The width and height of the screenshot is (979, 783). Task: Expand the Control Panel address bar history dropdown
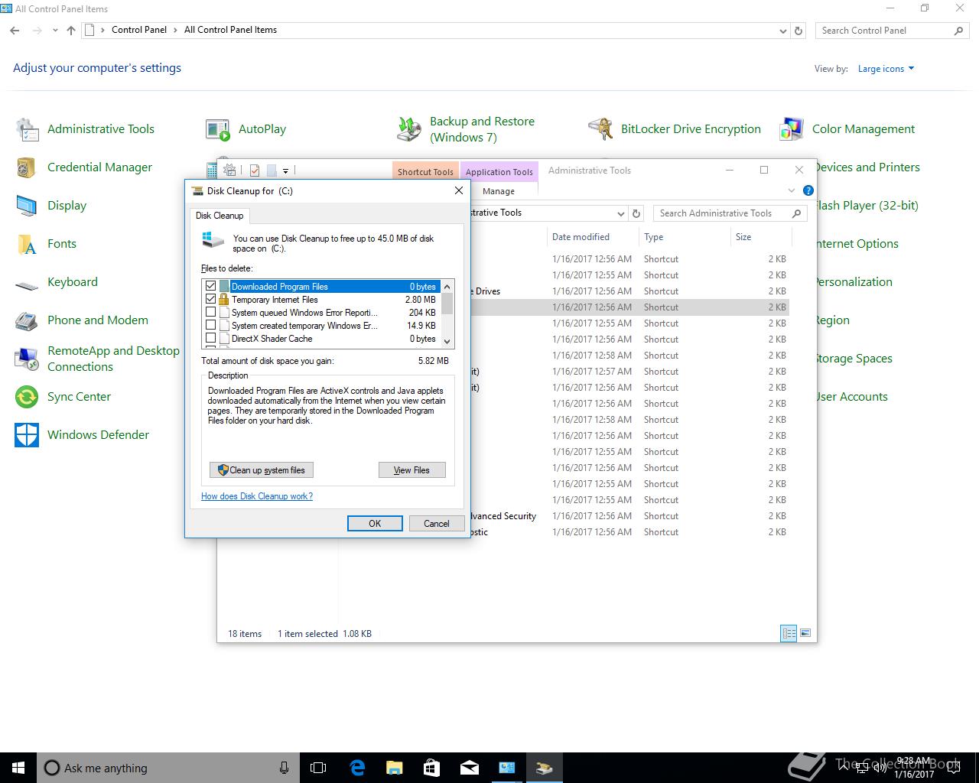[x=783, y=31]
